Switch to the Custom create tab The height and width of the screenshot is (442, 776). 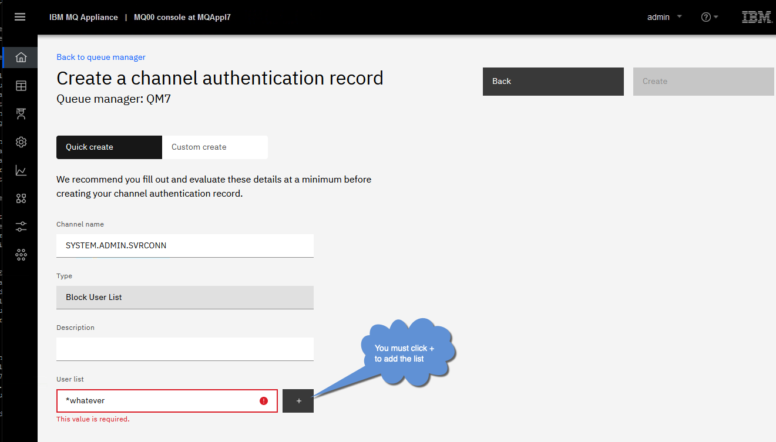(x=215, y=147)
